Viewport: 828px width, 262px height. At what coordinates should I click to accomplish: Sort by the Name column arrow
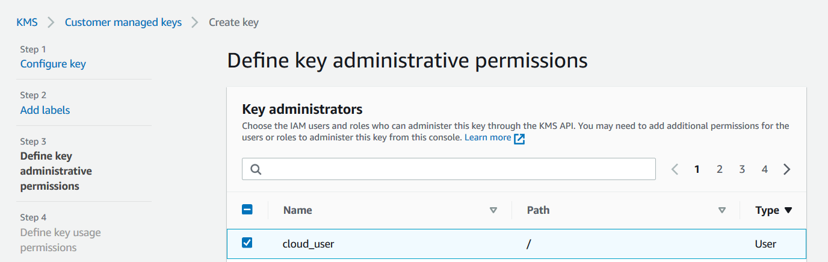click(493, 210)
